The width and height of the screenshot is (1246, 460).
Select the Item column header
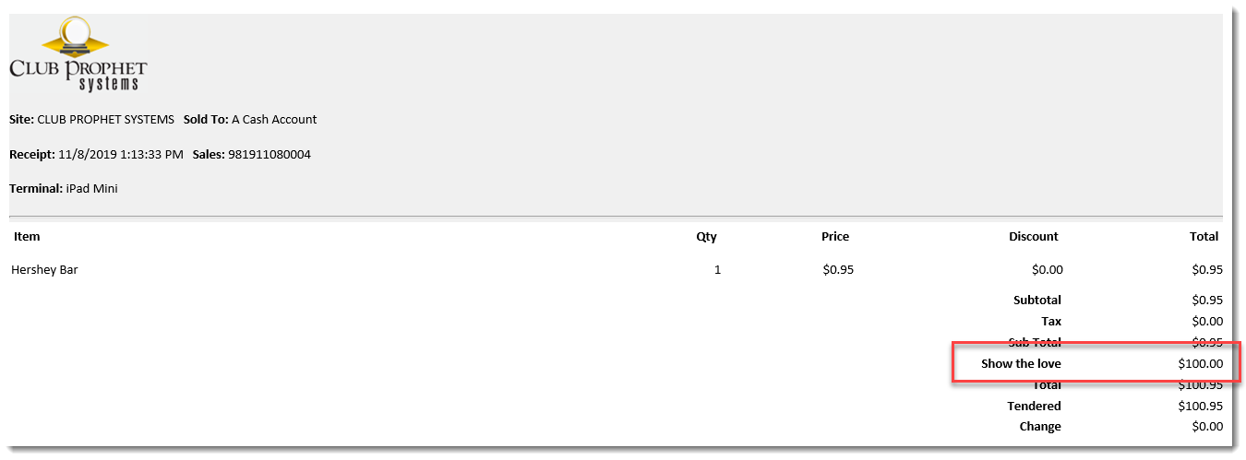pos(27,236)
